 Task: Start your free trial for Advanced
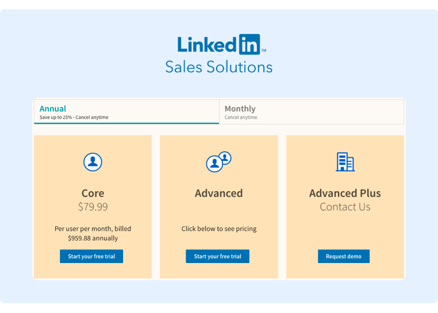217,256
